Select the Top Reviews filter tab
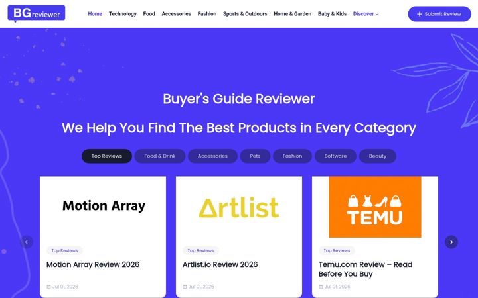This screenshot has width=478, height=298. coord(107,156)
